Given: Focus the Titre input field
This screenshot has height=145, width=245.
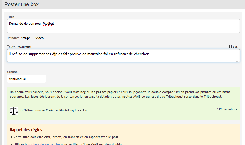Looking at the screenshot, I should (123, 26).
